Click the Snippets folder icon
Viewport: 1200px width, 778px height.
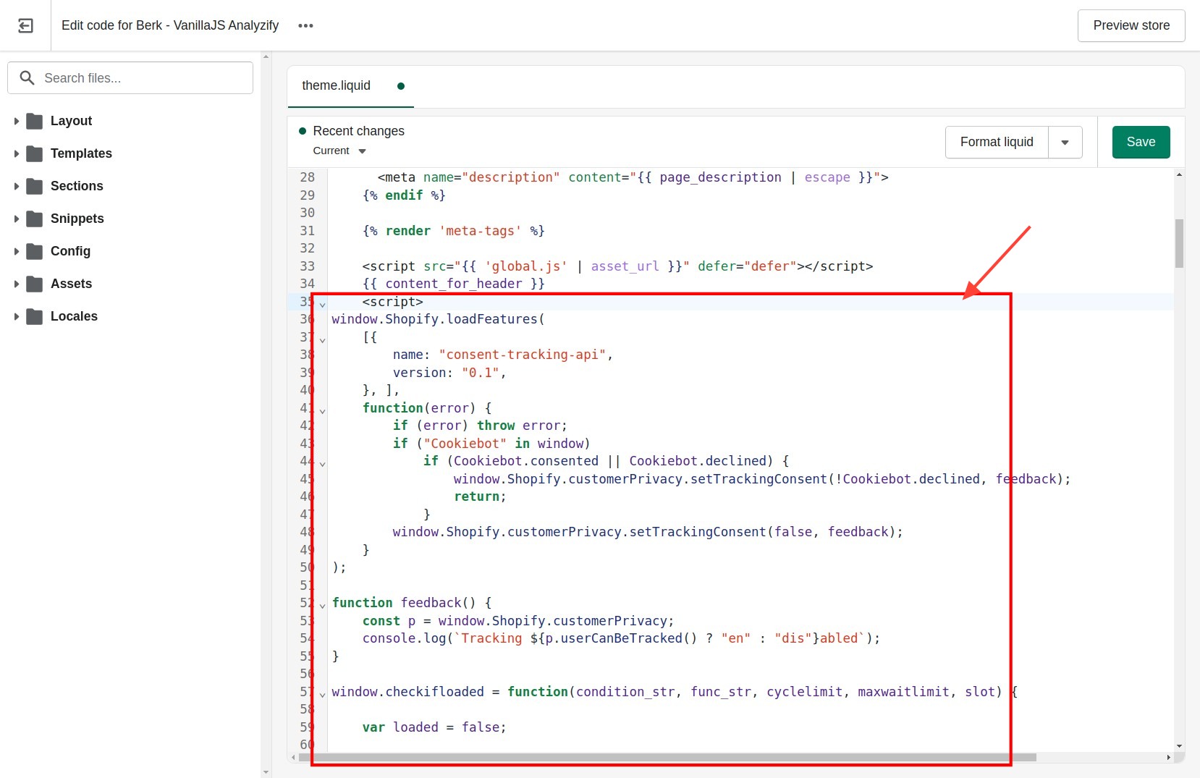pos(35,219)
